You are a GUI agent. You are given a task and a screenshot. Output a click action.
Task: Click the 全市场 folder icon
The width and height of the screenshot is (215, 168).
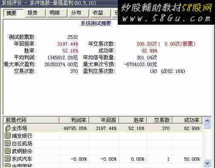pyautogui.click(x=8, y=128)
